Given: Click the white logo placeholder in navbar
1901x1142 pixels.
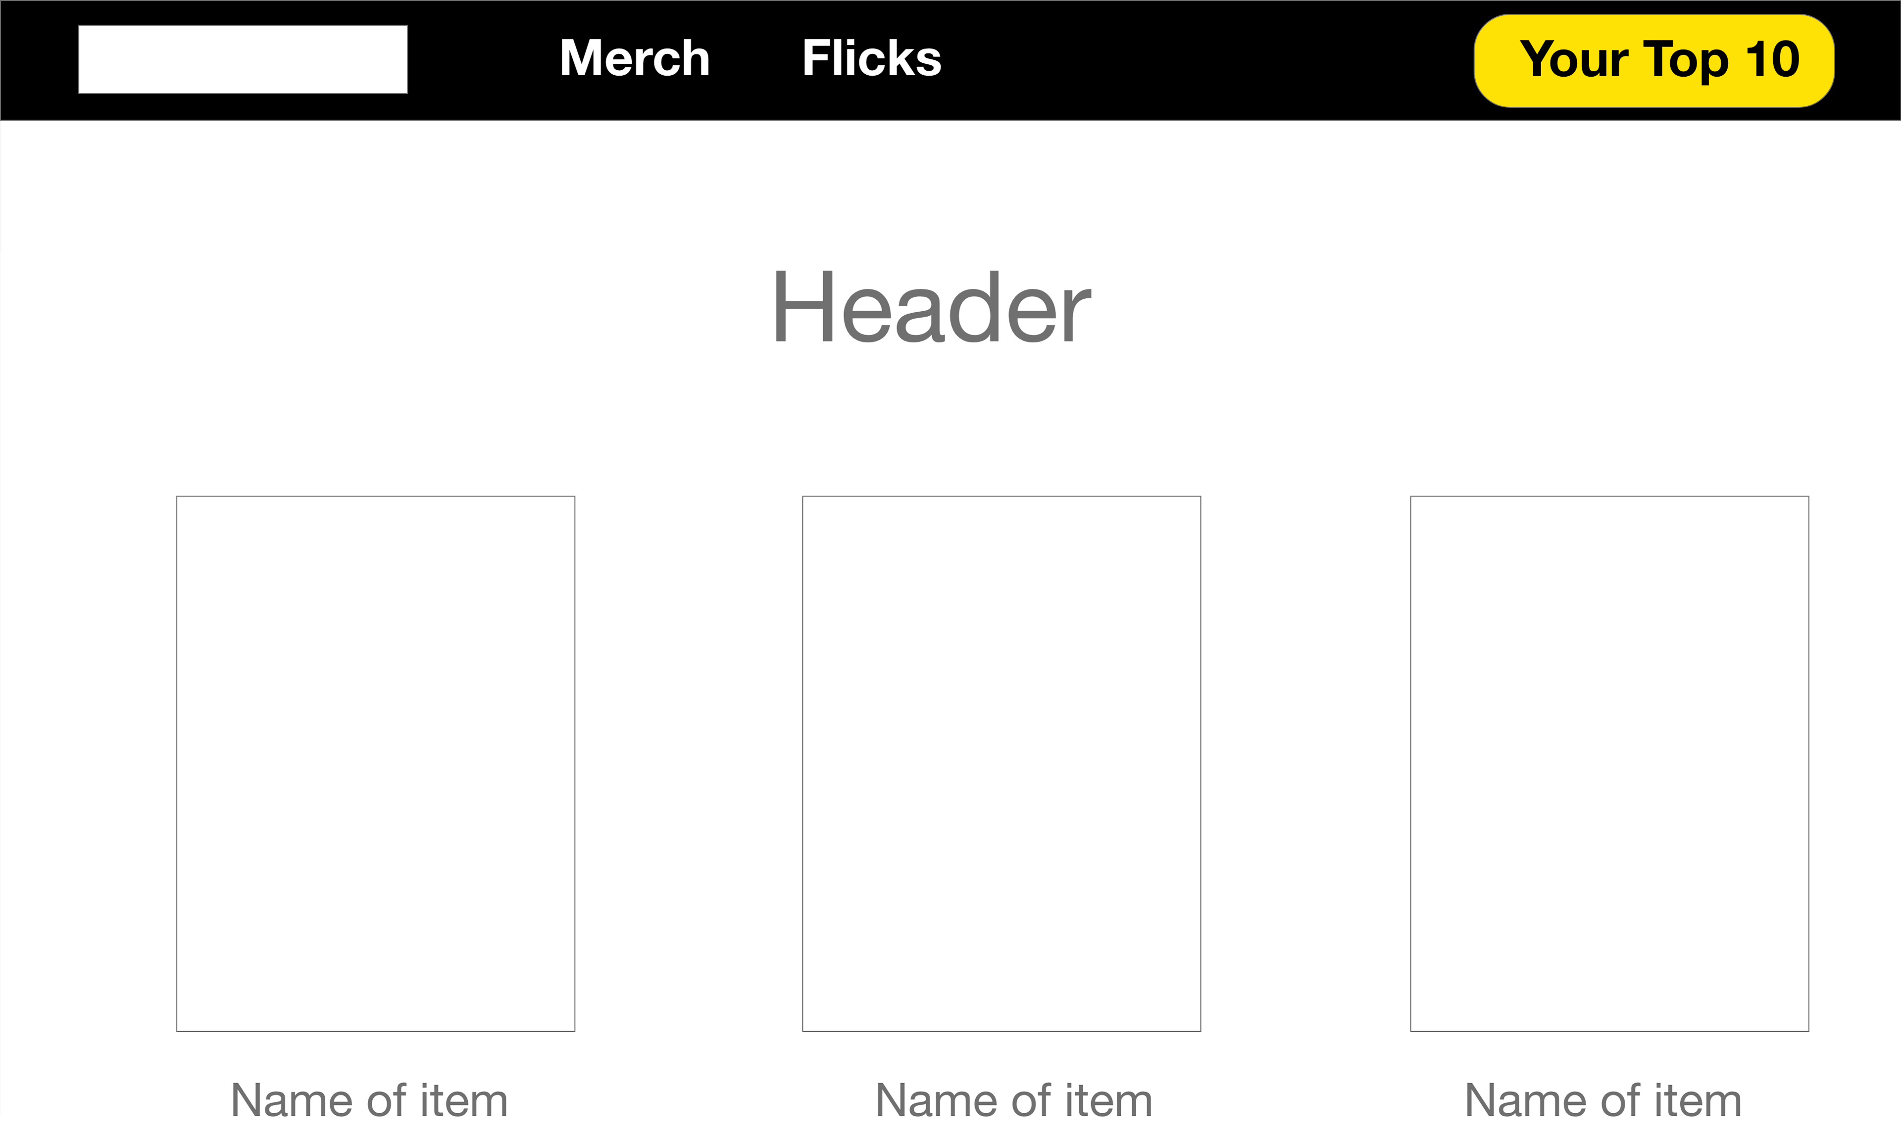Looking at the screenshot, I should 243,59.
